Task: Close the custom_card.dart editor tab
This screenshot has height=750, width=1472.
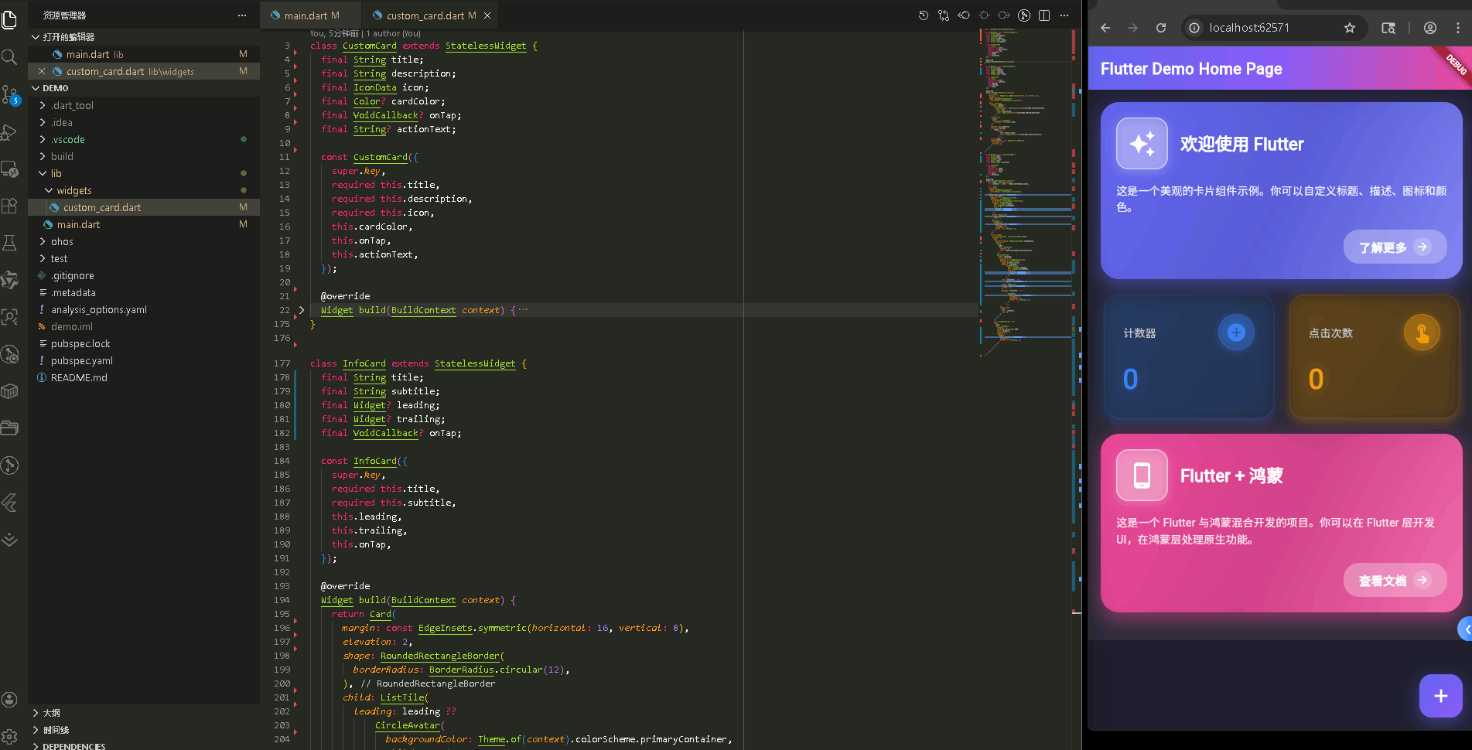Action: 487,15
